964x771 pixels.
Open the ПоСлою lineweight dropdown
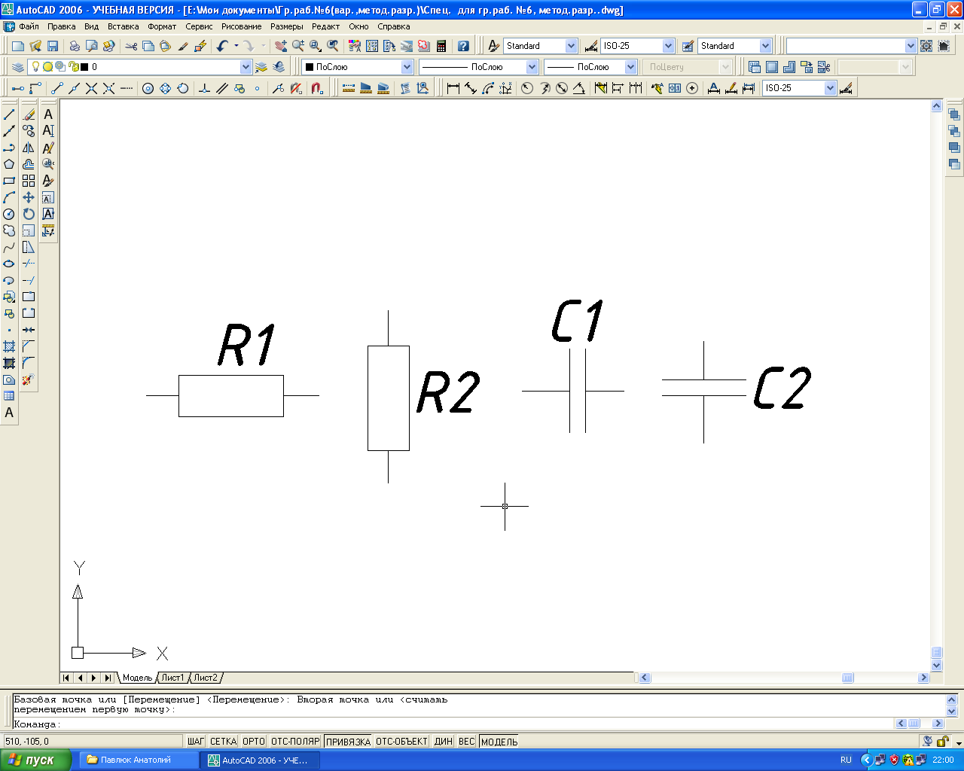[x=630, y=67]
